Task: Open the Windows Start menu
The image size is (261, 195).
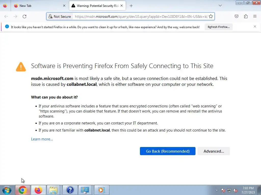Action: coord(7,190)
